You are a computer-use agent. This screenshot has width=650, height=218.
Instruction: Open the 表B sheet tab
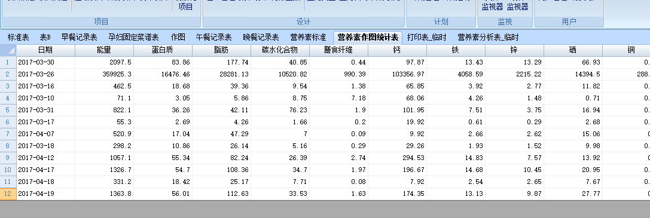tap(45, 38)
